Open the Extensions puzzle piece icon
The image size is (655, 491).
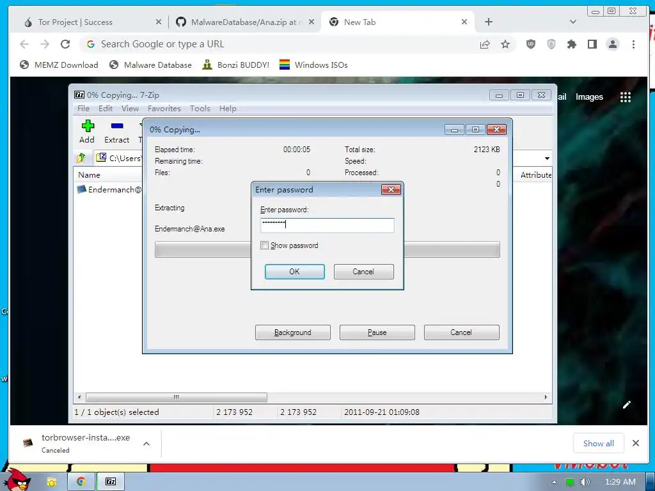[x=571, y=44]
